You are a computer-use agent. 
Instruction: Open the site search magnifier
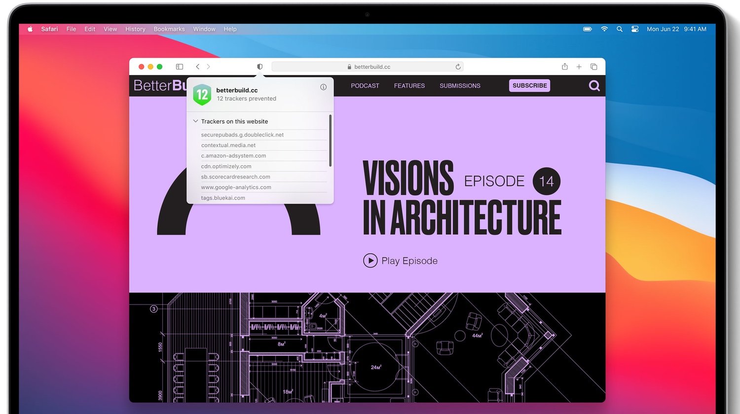coord(594,86)
